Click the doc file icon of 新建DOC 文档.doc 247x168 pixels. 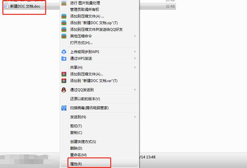point(6,6)
